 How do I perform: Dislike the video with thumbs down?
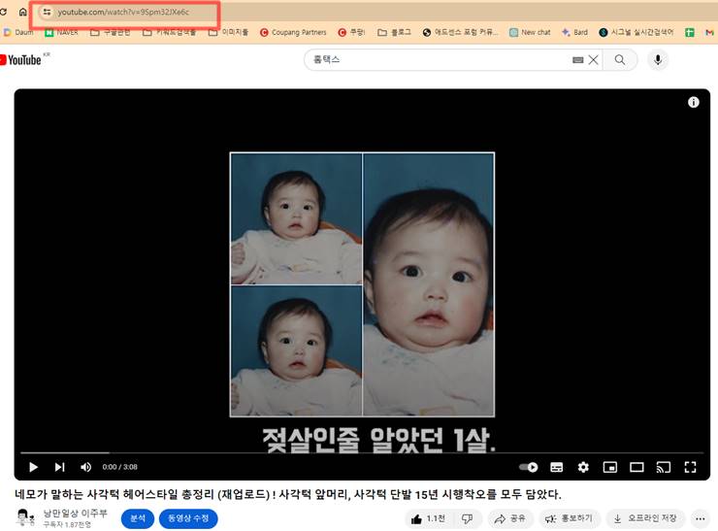pyautogui.click(x=467, y=518)
